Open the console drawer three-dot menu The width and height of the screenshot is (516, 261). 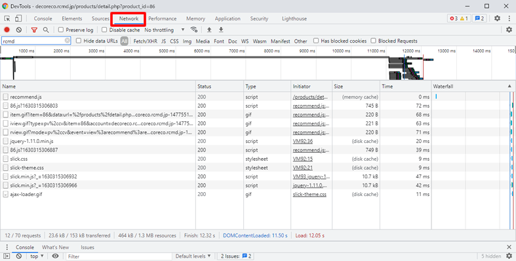7,247
